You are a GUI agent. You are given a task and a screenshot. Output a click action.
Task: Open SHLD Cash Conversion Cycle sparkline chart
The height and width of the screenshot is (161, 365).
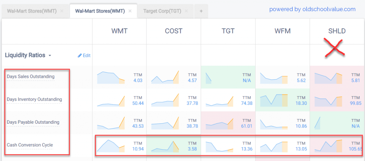[x=328, y=146]
